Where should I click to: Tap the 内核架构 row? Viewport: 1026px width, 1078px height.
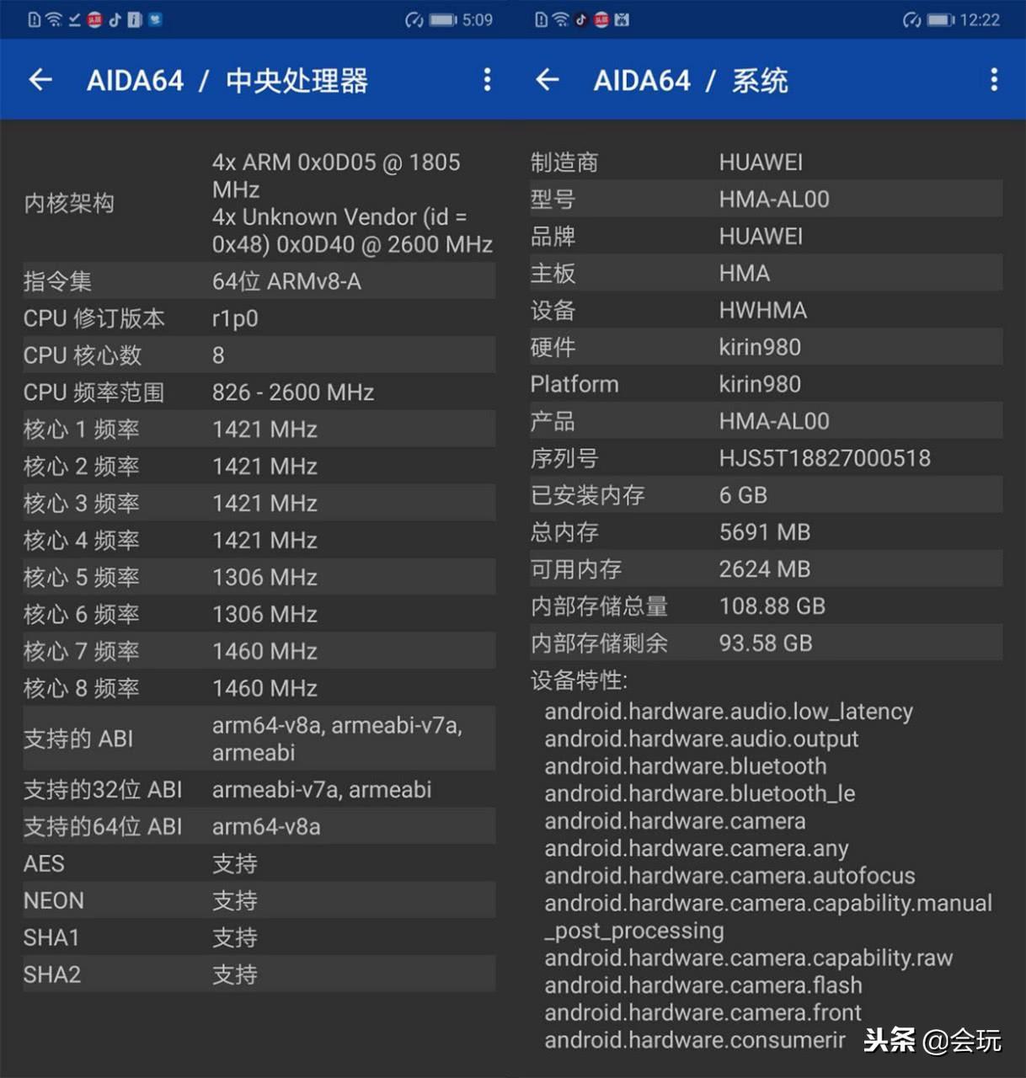tap(259, 203)
